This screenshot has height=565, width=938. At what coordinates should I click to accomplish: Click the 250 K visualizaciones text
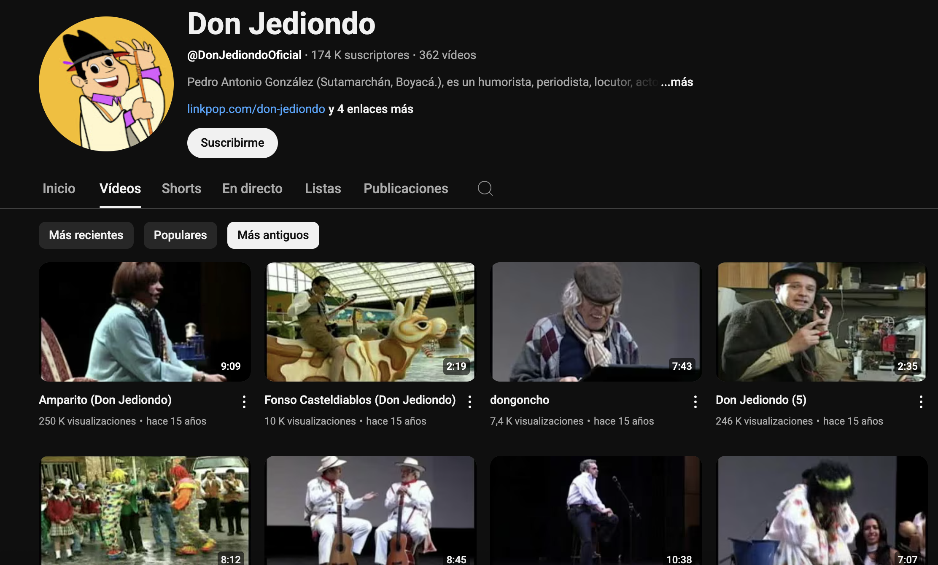click(x=87, y=421)
